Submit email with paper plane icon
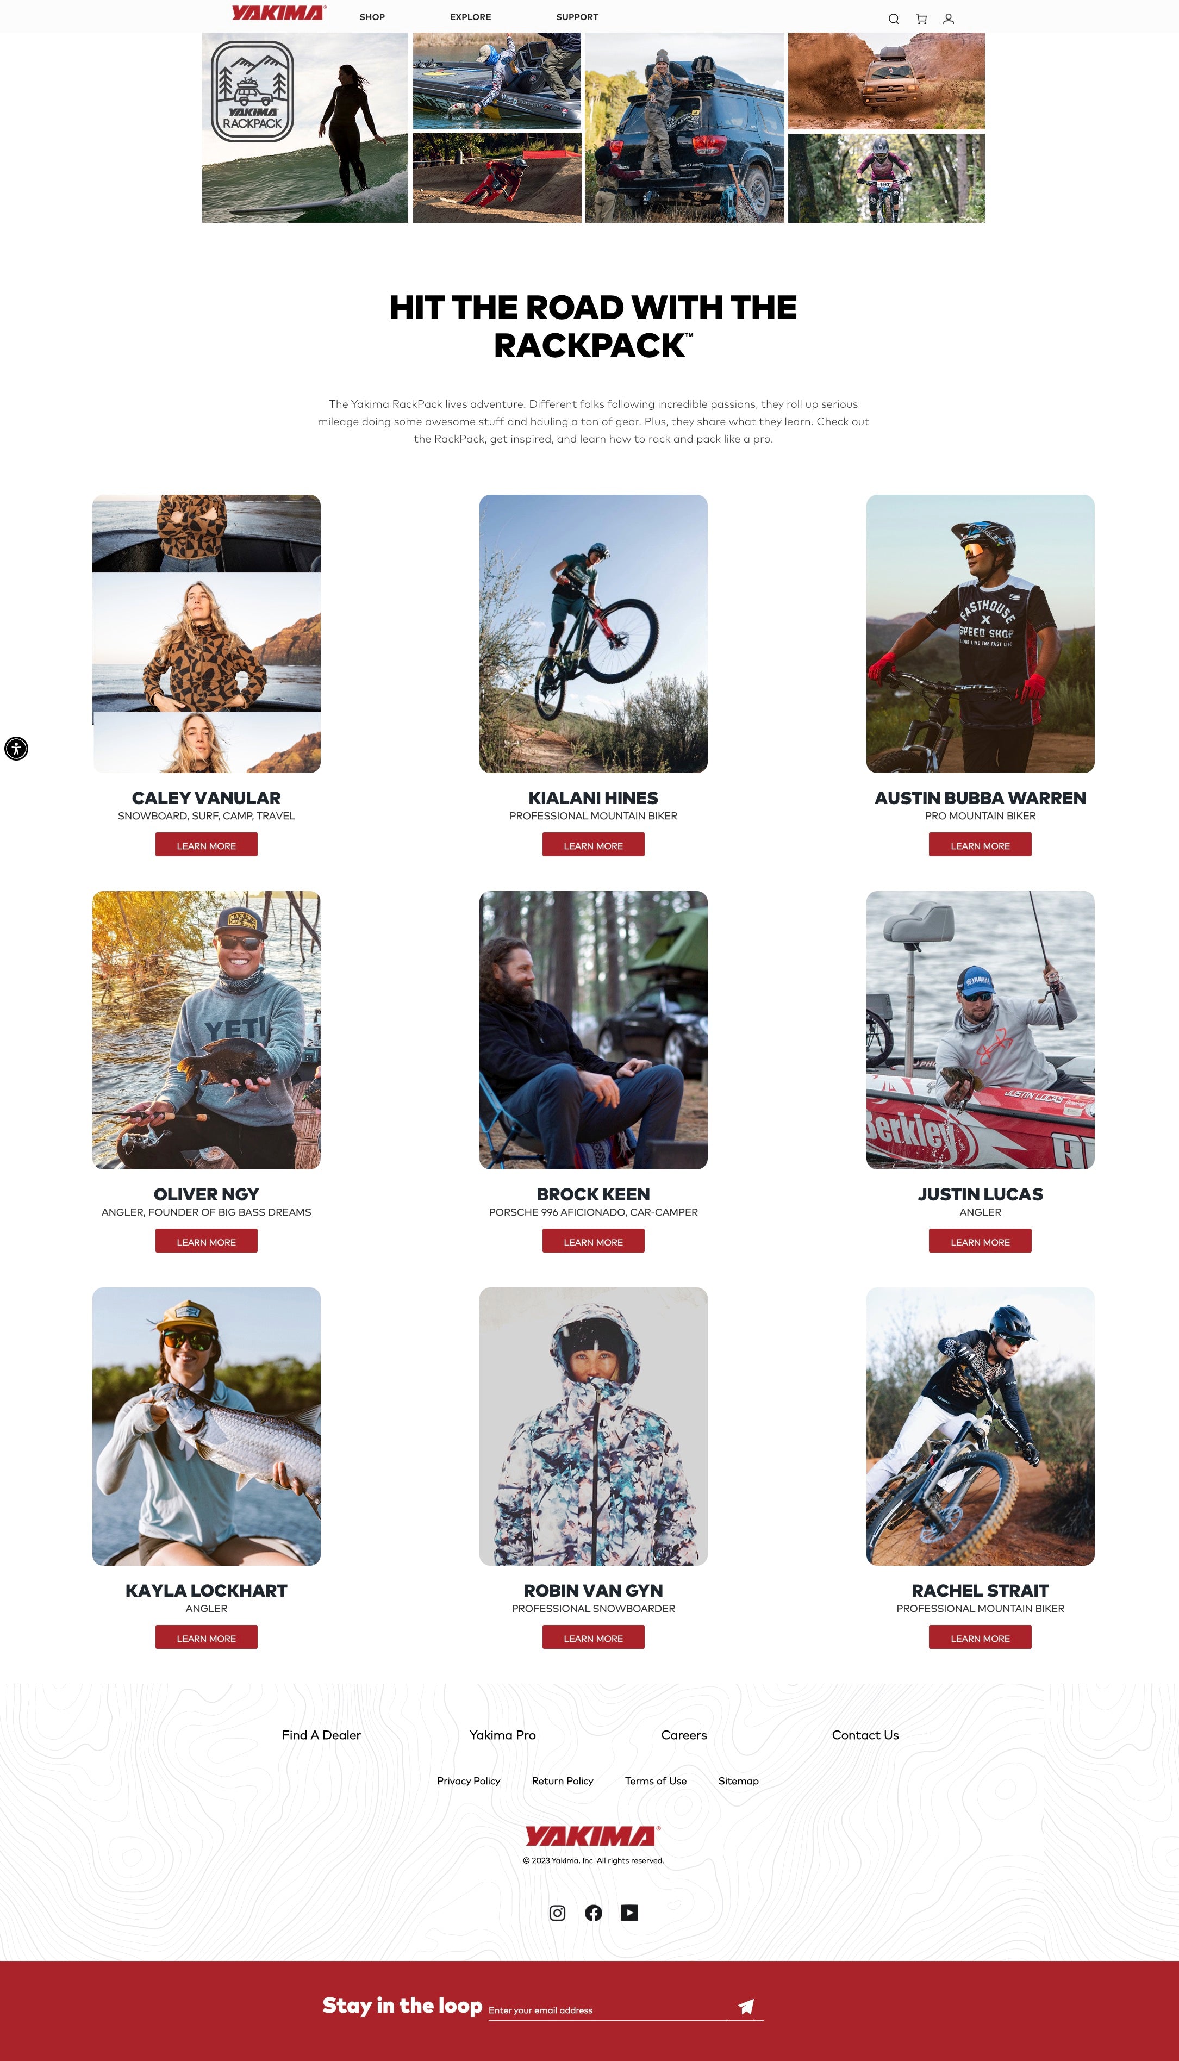The width and height of the screenshot is (1179, 2061). (746, 2006)
